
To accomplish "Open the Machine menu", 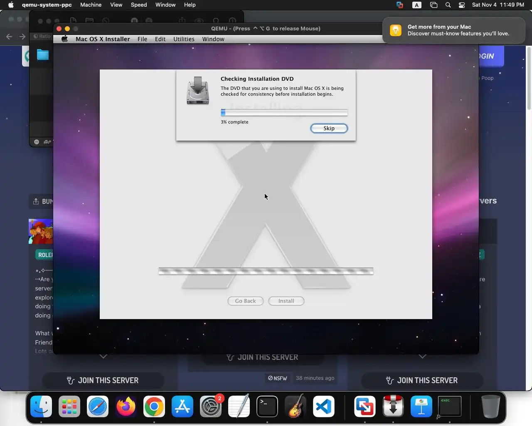I will coord(91,5).
